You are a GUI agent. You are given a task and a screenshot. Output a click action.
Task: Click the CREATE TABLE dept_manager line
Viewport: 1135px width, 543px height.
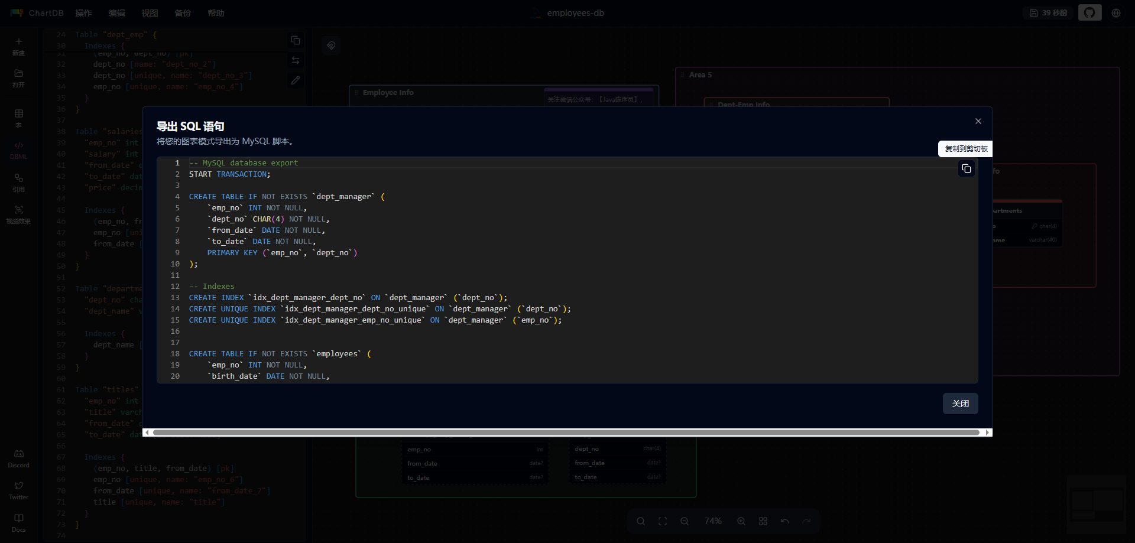pos(287,197)
